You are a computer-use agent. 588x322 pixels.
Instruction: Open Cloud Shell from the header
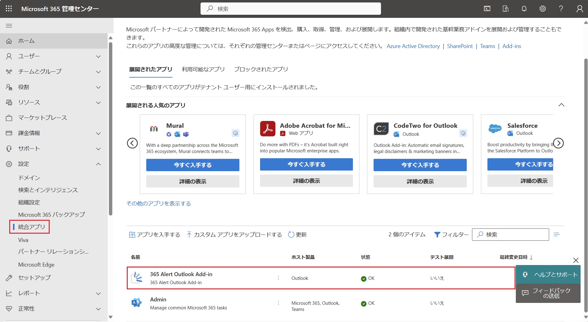coord(487,9)
